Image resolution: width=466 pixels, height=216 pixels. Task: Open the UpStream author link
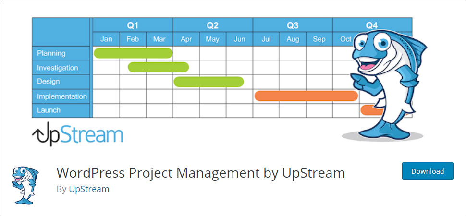point(89,189)
